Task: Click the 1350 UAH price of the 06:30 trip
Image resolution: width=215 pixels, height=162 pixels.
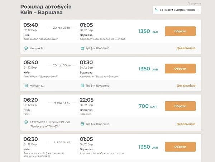Action: coord(148,147)
